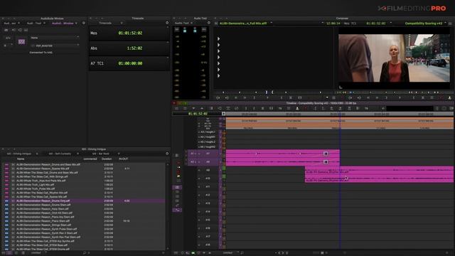The image size is (455, 256).
Task: Switch the bin to frame view icon
Action: (x=16, y=253)
